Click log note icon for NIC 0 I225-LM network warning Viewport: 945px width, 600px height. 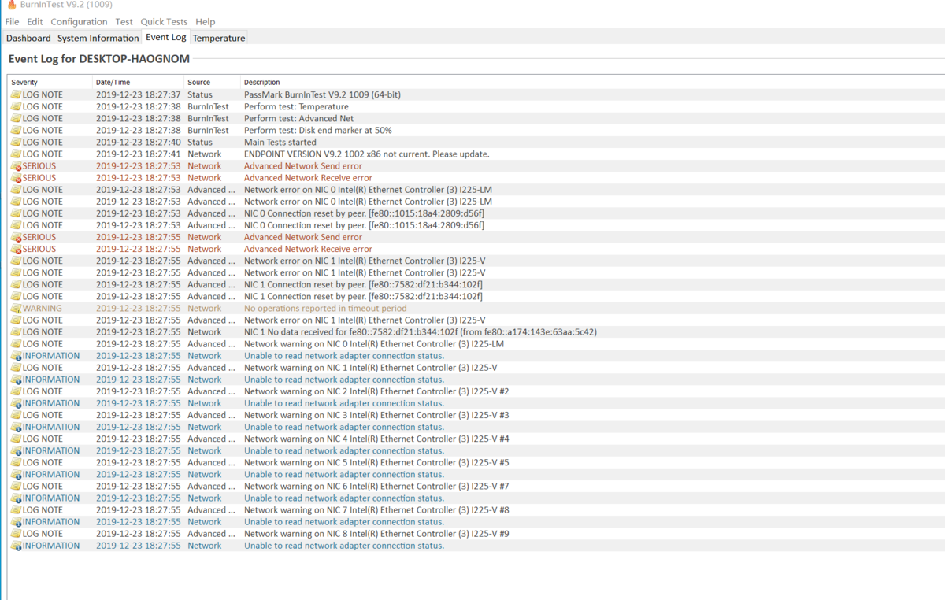(16, 343)
